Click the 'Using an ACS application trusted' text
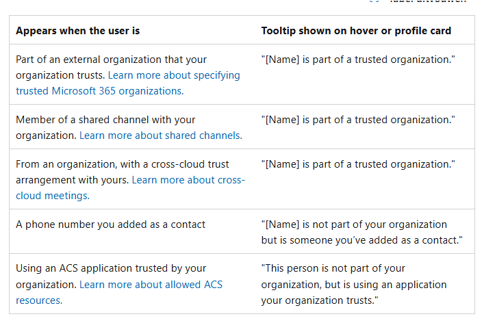This screenshot has height=323, width=482. click(x=111, y=268)
